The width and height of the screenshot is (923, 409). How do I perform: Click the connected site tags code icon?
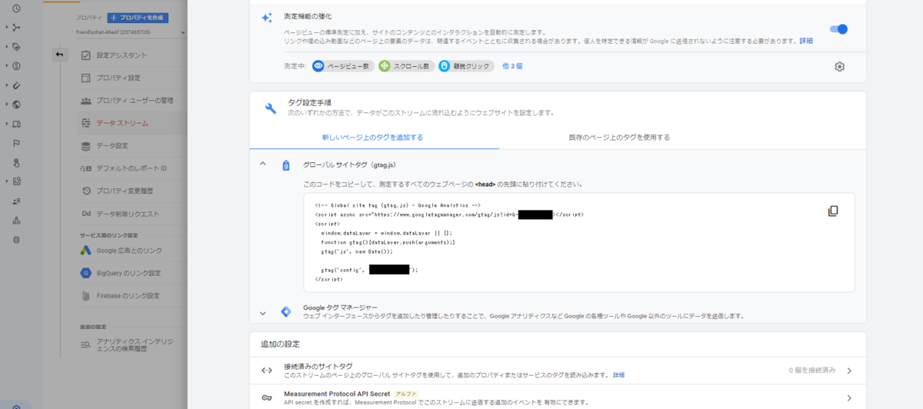(267, 371)
